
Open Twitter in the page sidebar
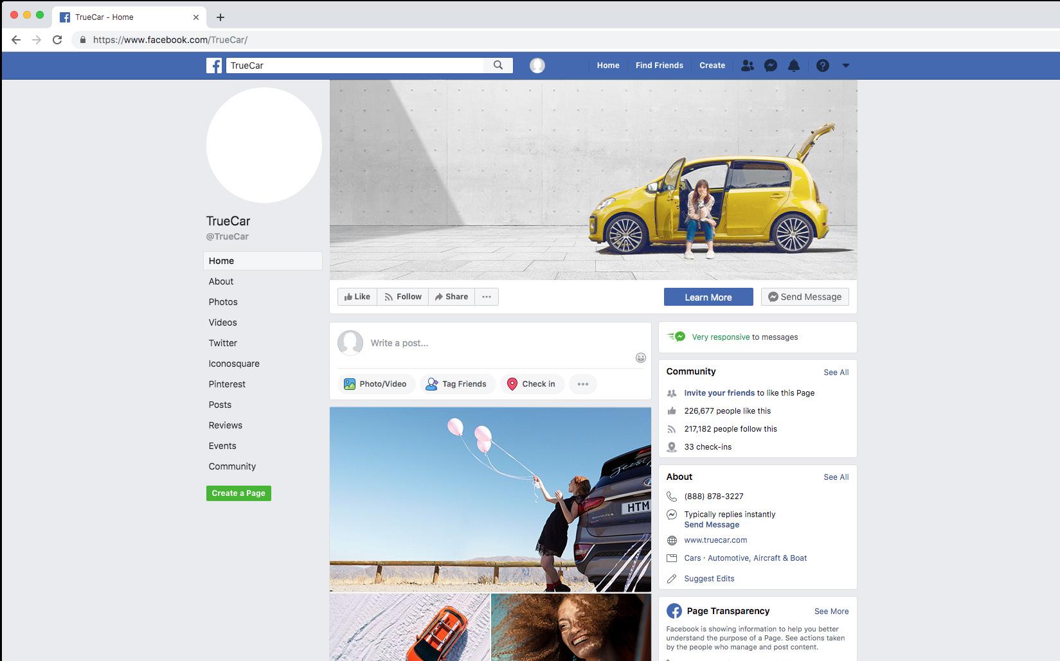coord(223,343)
